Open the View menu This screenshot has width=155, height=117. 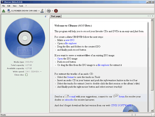point(15,6)
